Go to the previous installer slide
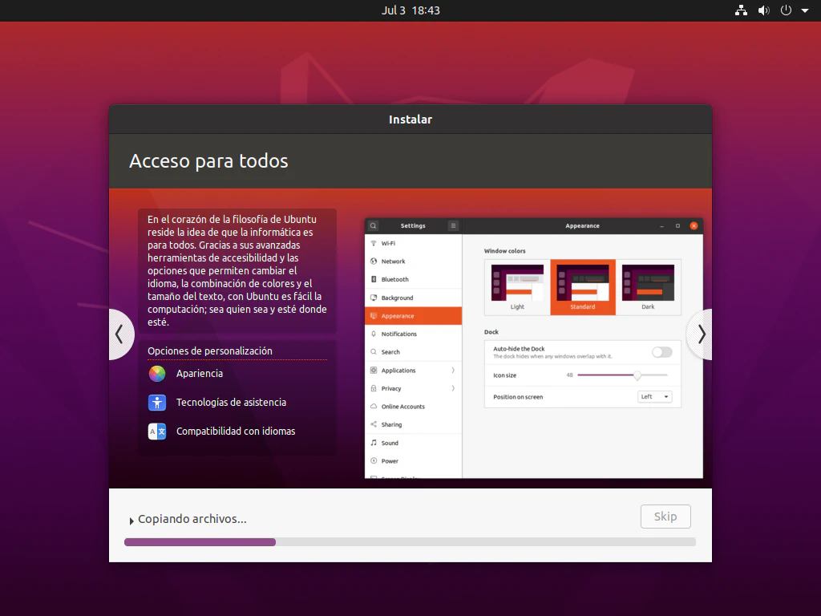This screenshot has width=821, height=616. [120, 334]
